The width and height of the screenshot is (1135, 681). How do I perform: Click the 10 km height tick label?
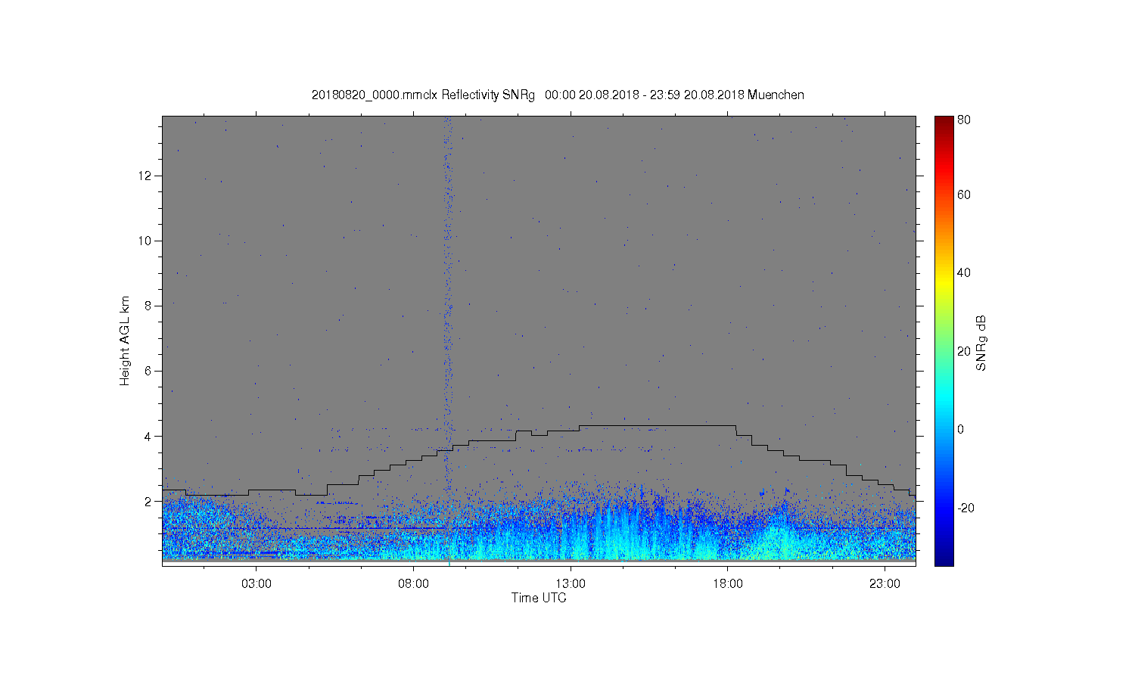(x=146, y=241)
